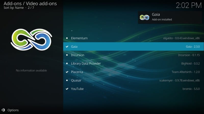Click version text 'Team Afterbirth - 1.2.0'

coord(186,72)
